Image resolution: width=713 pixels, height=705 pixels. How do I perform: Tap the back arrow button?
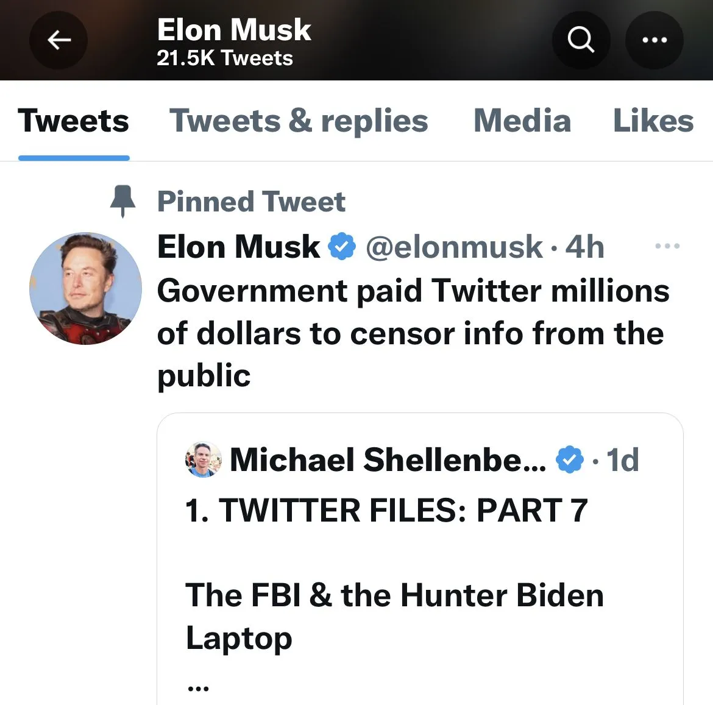click(x=59, y=40)
